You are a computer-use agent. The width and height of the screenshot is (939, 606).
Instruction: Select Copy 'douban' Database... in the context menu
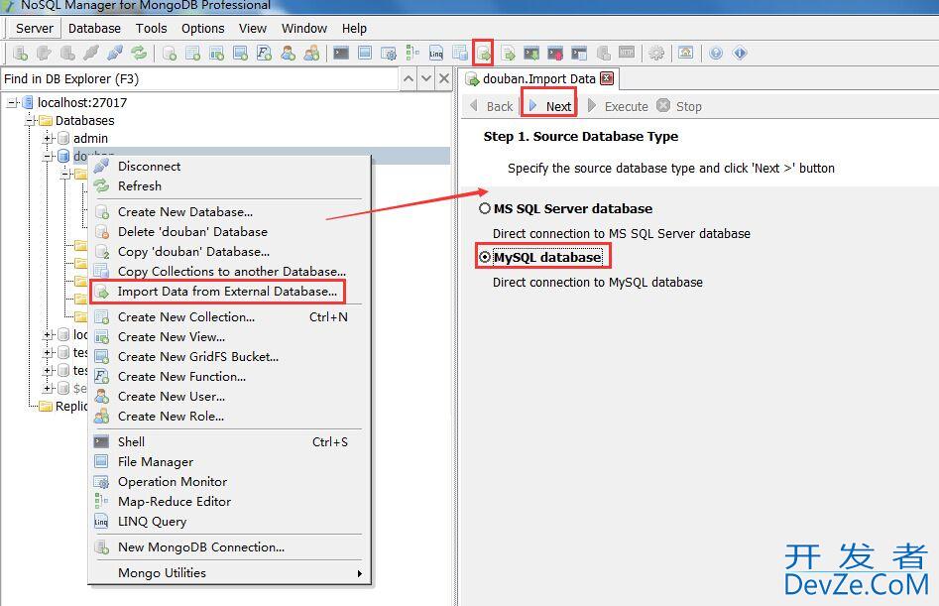coord(229,252)
